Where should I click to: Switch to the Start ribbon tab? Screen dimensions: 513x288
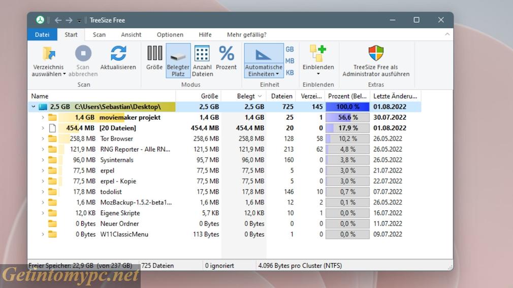(71, 34)
